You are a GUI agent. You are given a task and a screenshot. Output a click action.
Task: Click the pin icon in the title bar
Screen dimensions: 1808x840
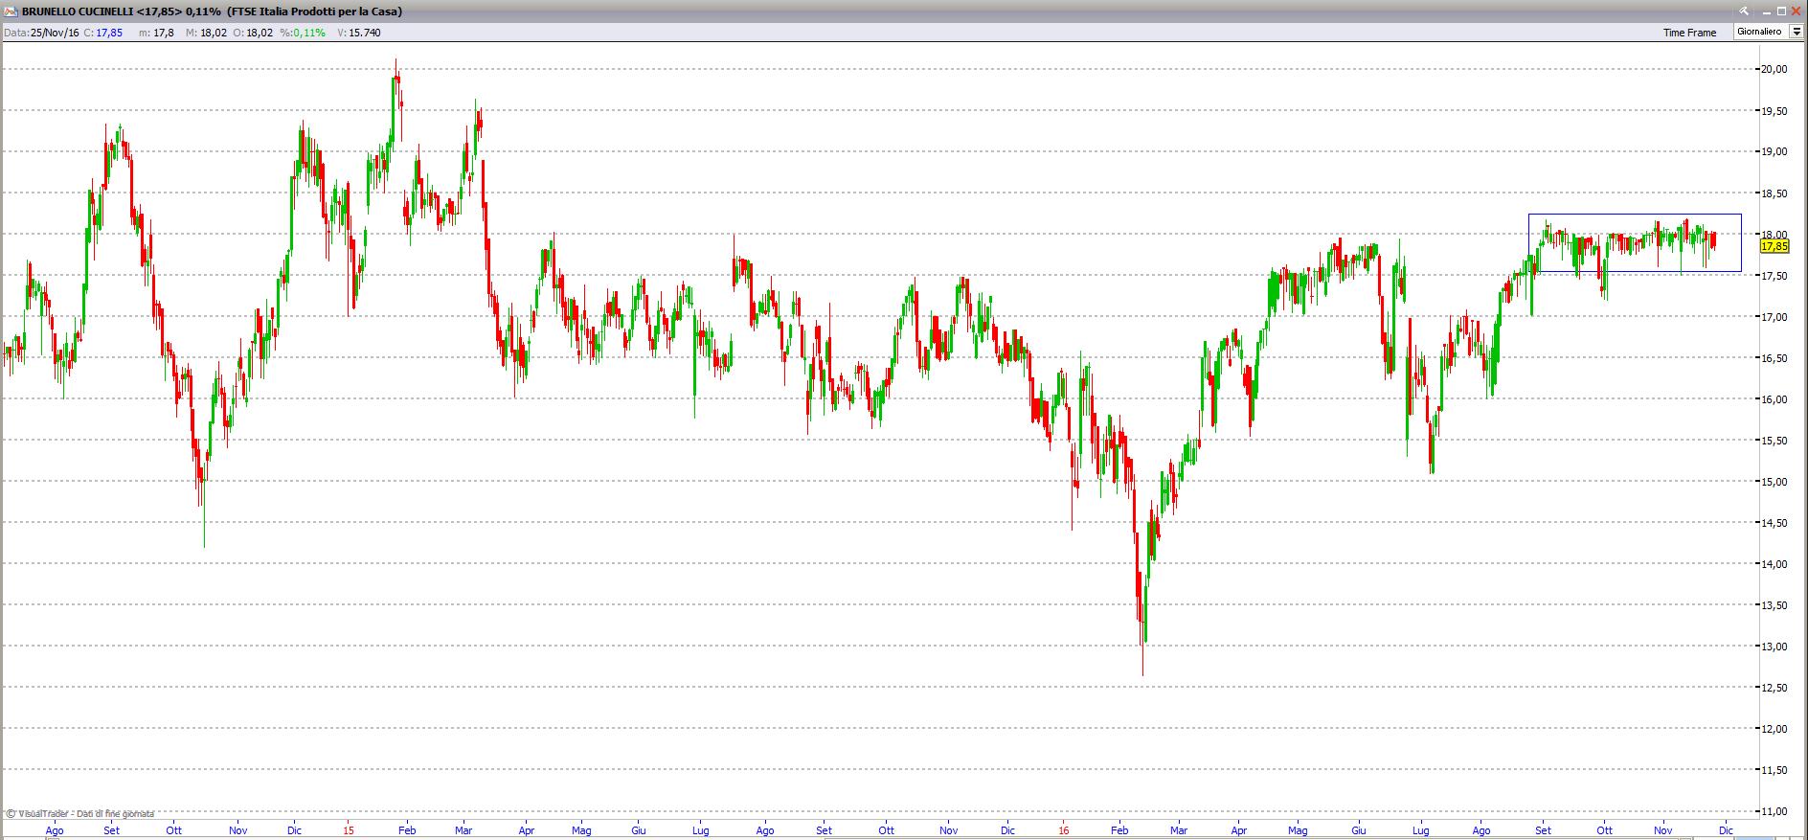click(1746, 11)
